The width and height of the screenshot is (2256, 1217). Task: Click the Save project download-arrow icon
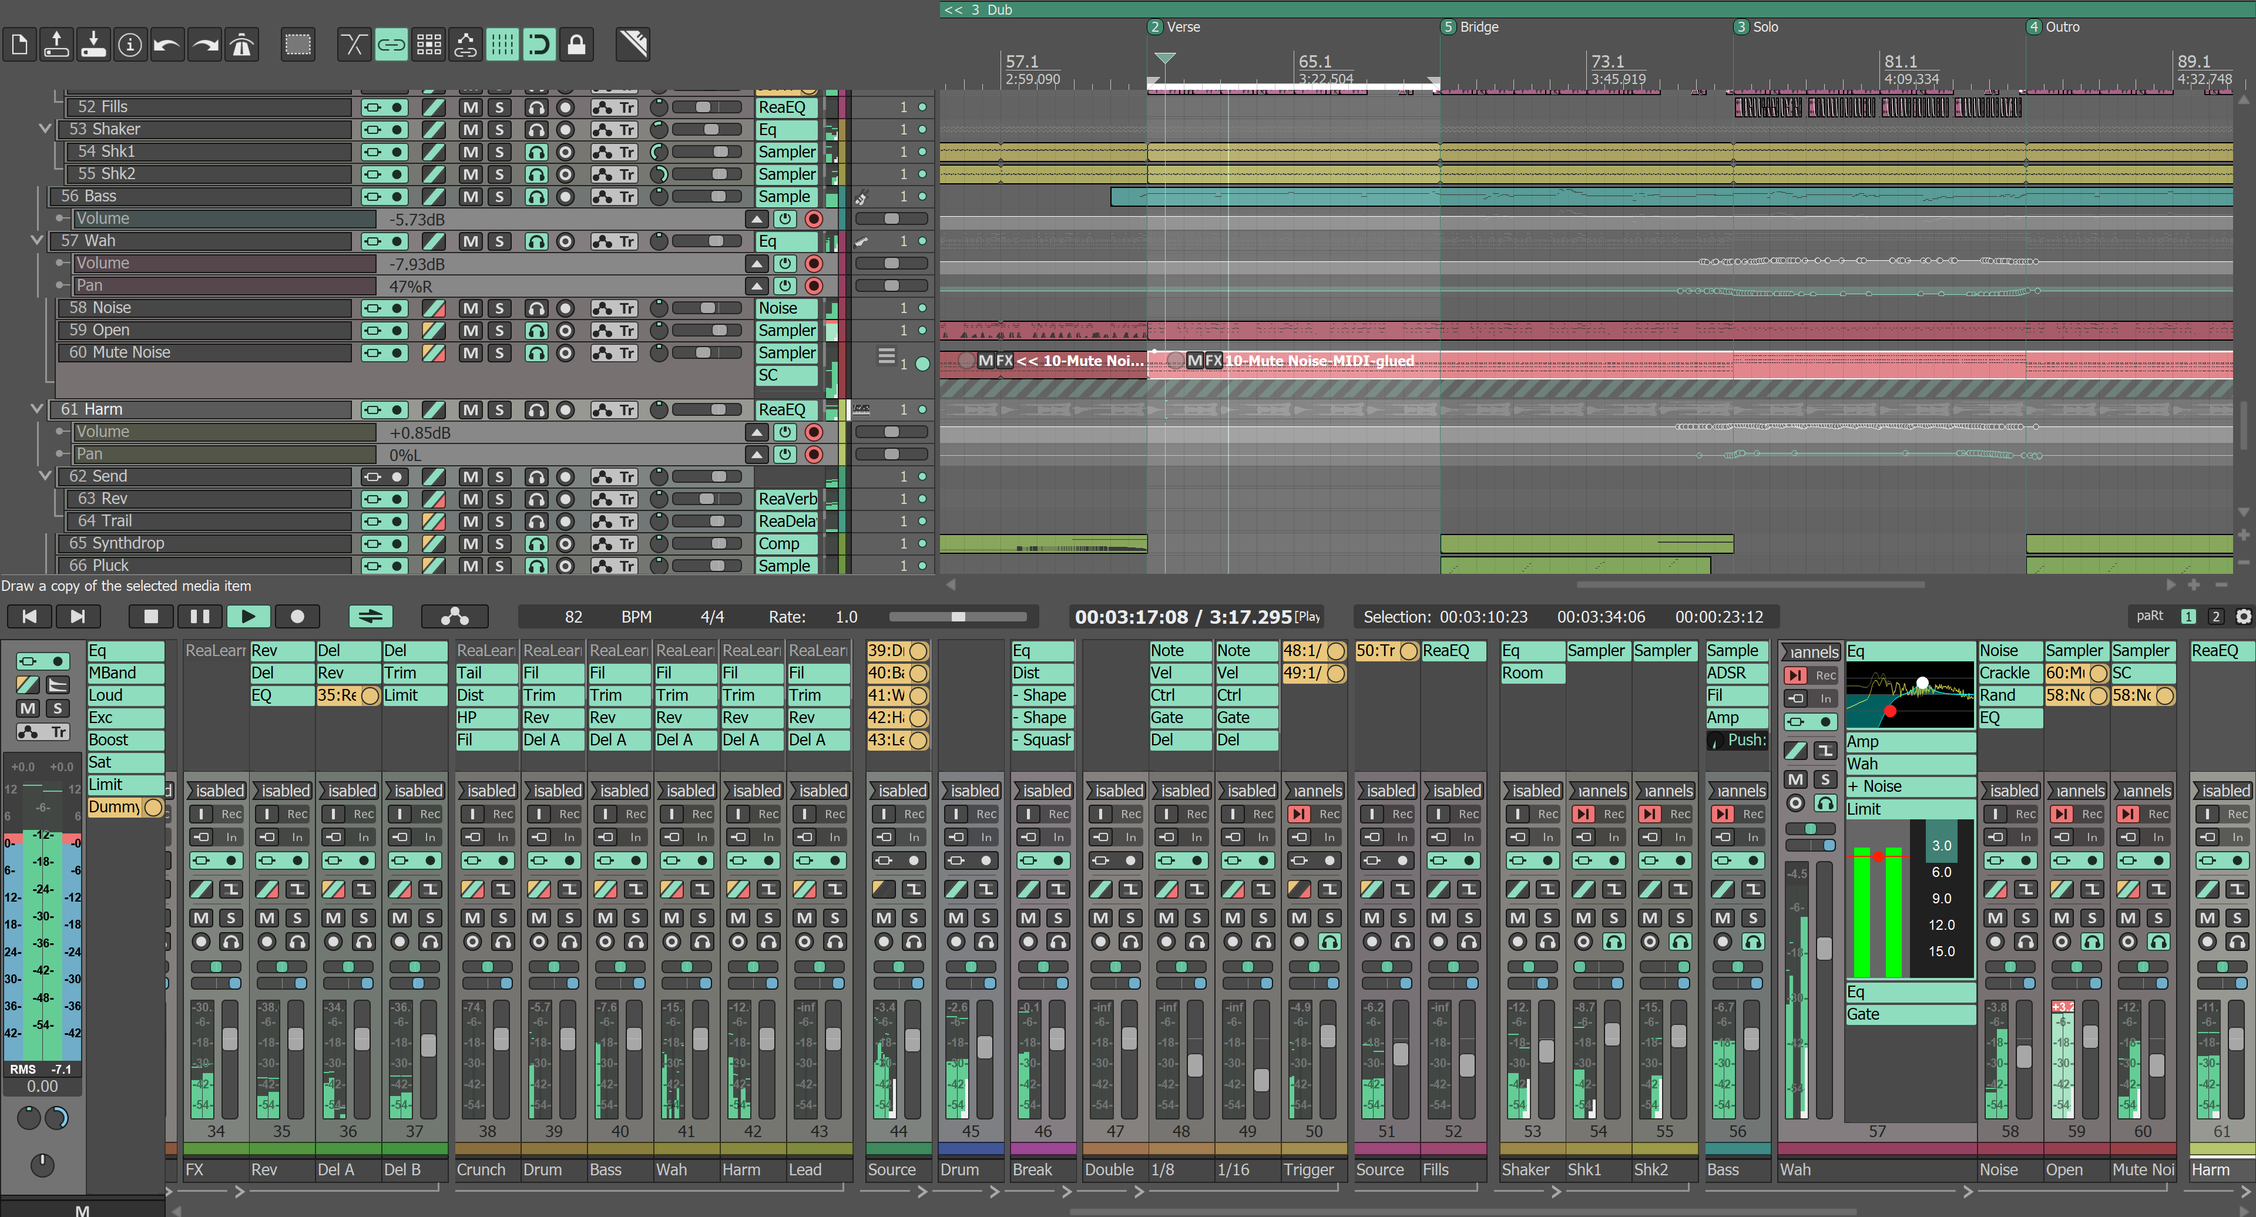[x=94, y=44]
